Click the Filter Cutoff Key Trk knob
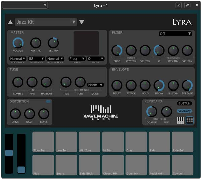Image resolution: width=202 pixels, height=179 pixels. click(x=131, y=50)
